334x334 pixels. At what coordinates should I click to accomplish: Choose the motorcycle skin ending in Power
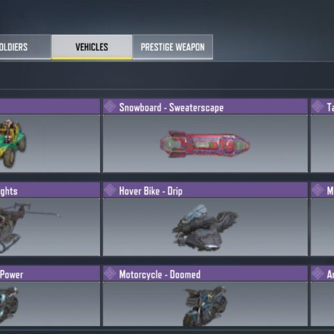coord(9,304)
